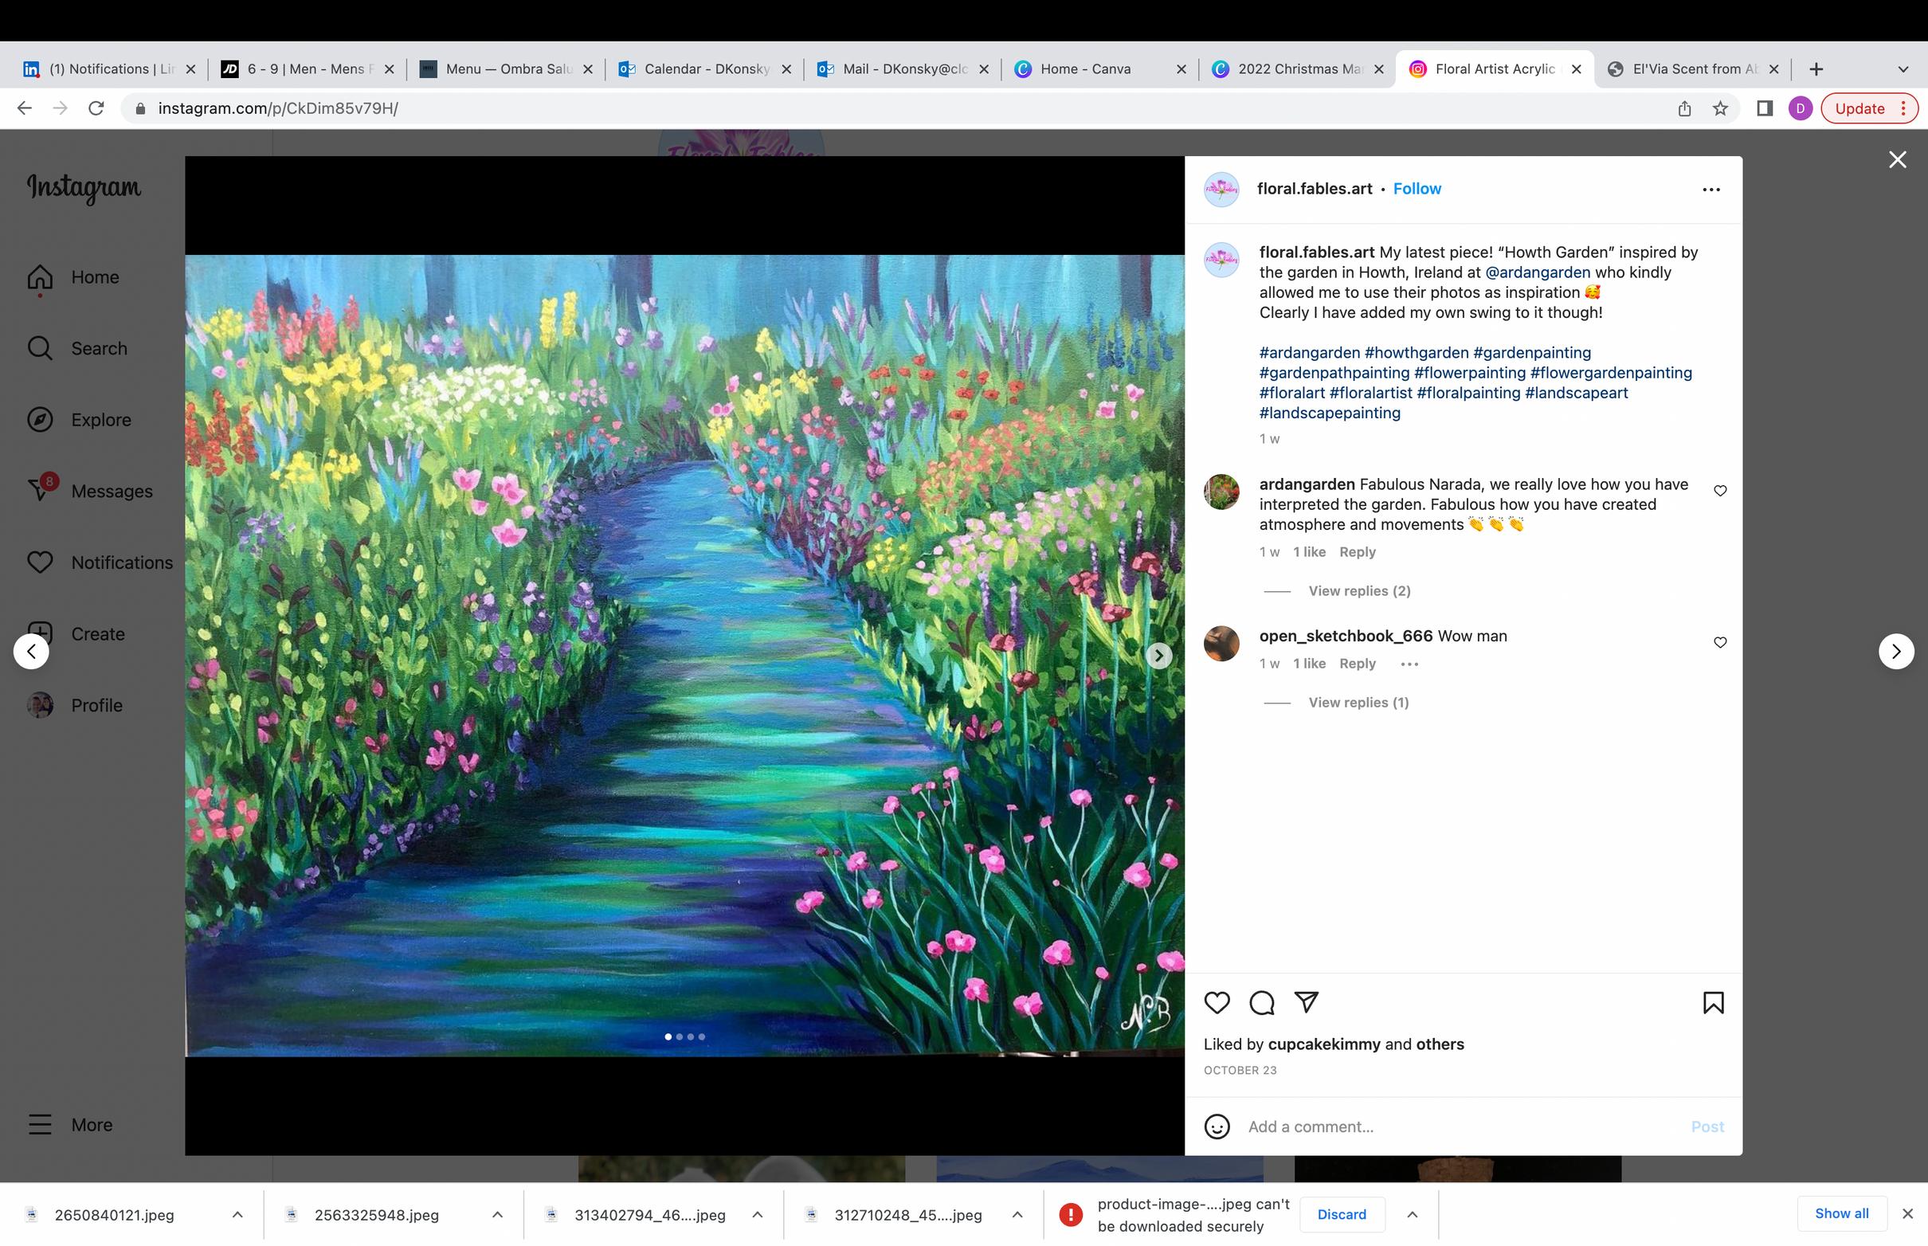Open dropdown arrow for 2650840121.jpeg download
Image resolution: width=1928 pixels, height=1246 pixels.
coord(237,1214)
